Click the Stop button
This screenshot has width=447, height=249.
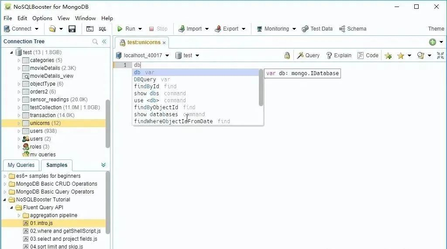(158, 29)
